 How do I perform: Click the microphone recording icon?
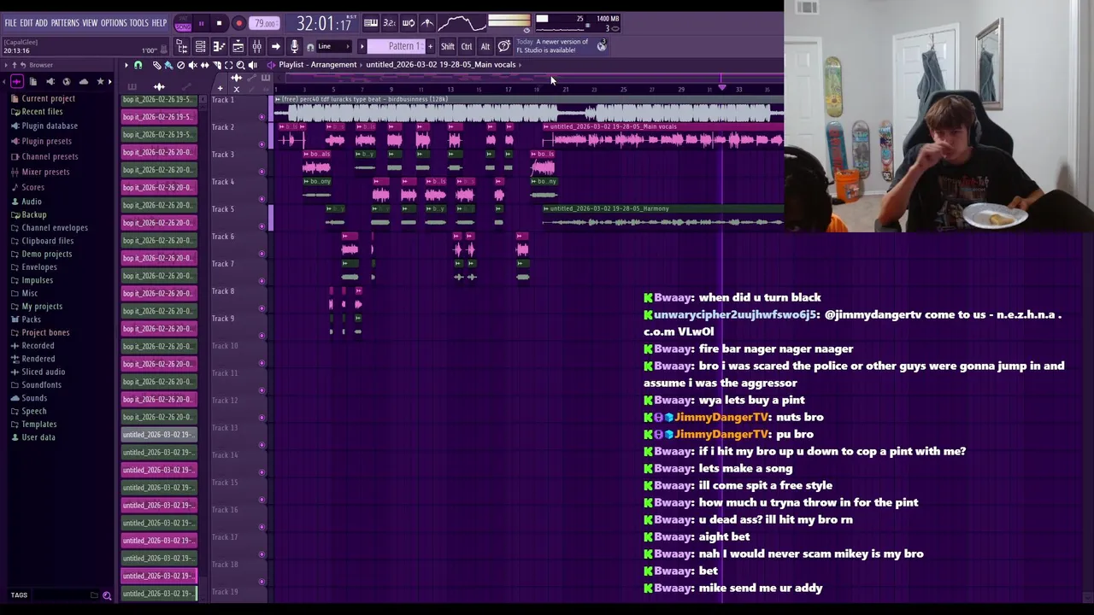pyautogui.click(x=294, y=46)
